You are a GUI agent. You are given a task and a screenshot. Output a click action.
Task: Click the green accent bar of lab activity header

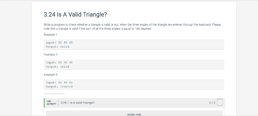pyautogui.click(x=44, y=103)
